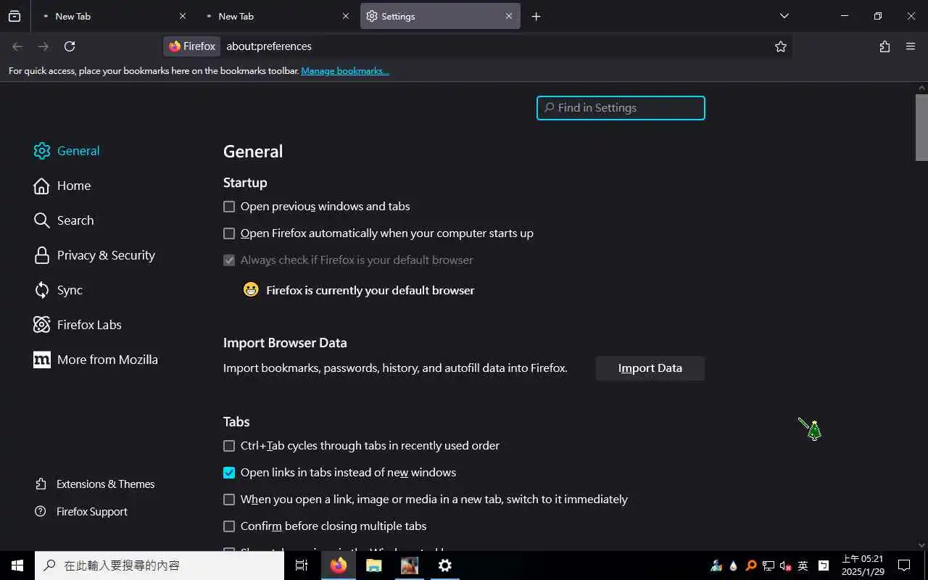
Task: Click the 英 input method indicator
Action: [x=803, y=565]
